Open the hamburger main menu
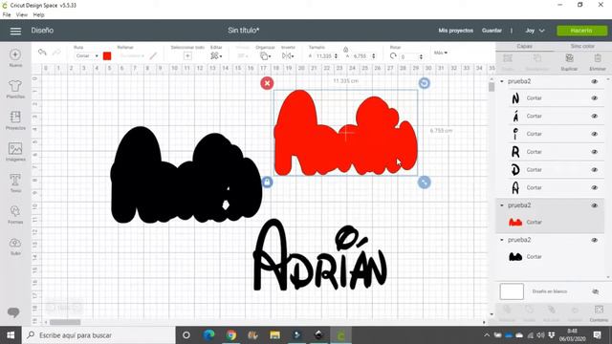The image size is (612, 344). (x=15, y=31)
